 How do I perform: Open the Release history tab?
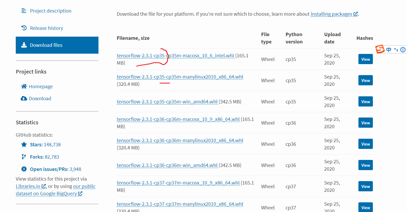coord(46,28)
